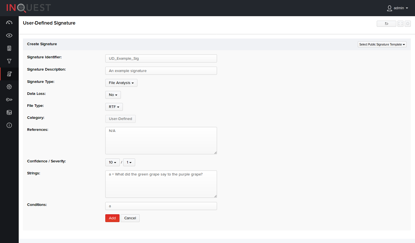Viewport: 415px width, 243px height.
Task: Open the settings gear icon in sidebar
Action: pyautogui.click(x=9, y=87)
